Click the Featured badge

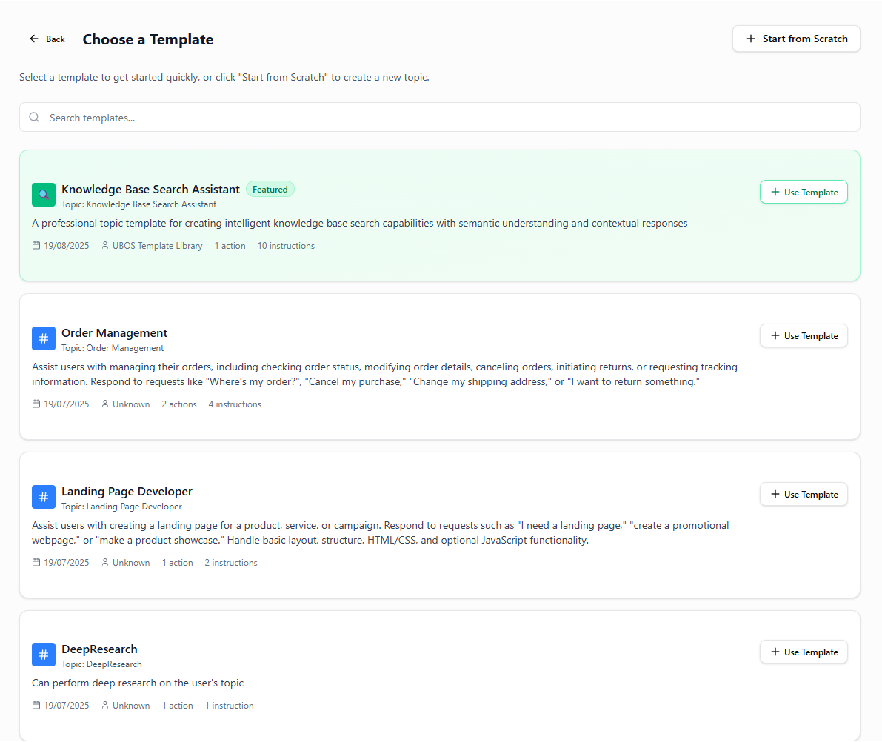(x=270, y=190)
